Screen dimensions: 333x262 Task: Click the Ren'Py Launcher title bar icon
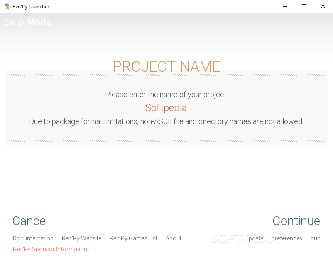point(7,6)
